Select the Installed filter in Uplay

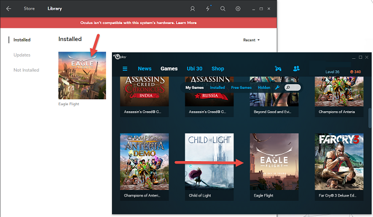[217, 88]
